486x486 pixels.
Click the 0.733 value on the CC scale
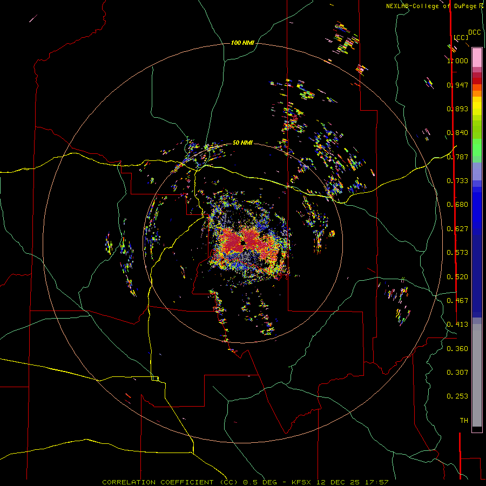[x=457, y=181]
